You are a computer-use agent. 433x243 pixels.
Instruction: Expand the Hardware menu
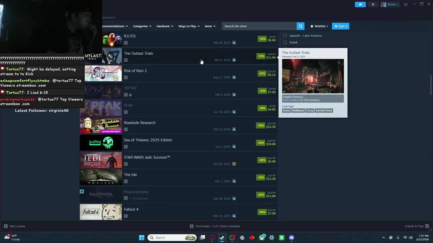coord(165,26)
